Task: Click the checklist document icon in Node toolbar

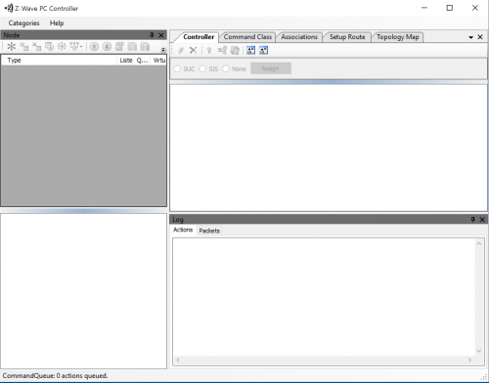Action: tap(119, 47)
